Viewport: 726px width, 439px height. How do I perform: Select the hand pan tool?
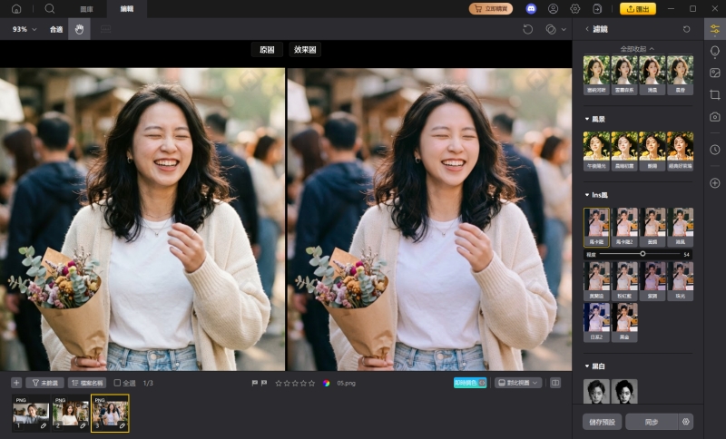tap(79, 29)
